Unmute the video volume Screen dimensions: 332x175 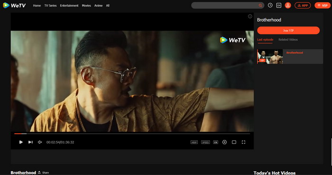coord(40,142)
